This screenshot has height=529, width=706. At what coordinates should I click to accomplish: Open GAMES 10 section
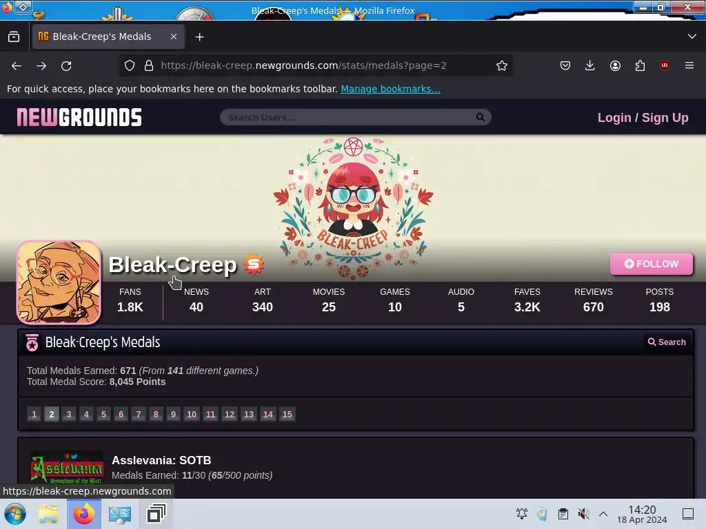(x=395, y=300)
